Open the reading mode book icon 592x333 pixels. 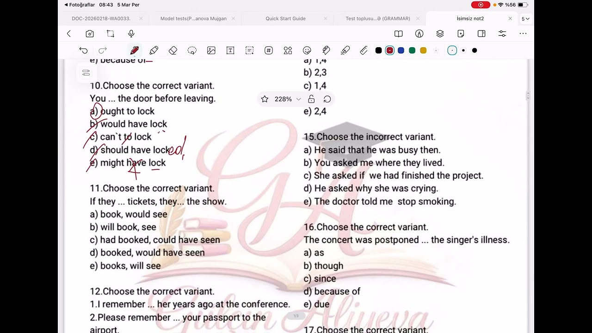click(398, 34)
